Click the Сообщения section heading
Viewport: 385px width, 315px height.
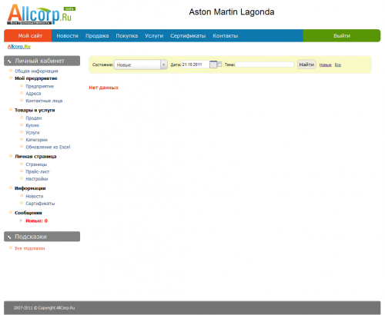[28, 213]
